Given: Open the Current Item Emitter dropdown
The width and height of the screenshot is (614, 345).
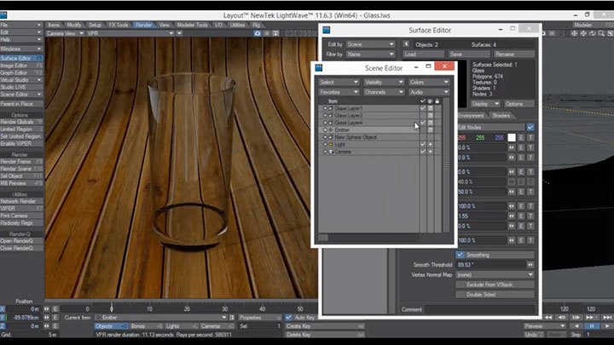Looking at the screenshot, I should tap(161, 318).
